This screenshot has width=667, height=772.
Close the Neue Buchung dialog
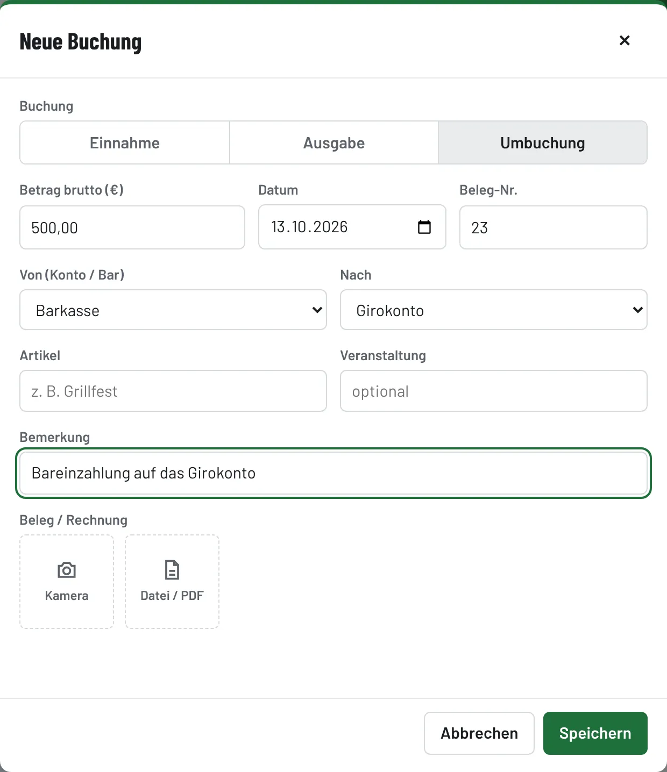[625, 40]
